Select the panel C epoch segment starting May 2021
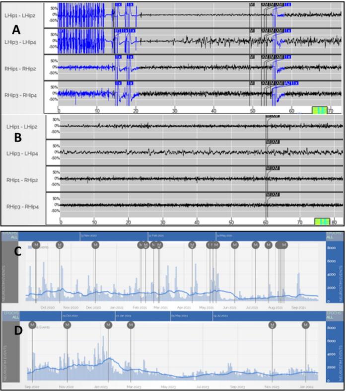Image resolution: width=346 pixels, height=392 pixels. click(x=271, y=236)
